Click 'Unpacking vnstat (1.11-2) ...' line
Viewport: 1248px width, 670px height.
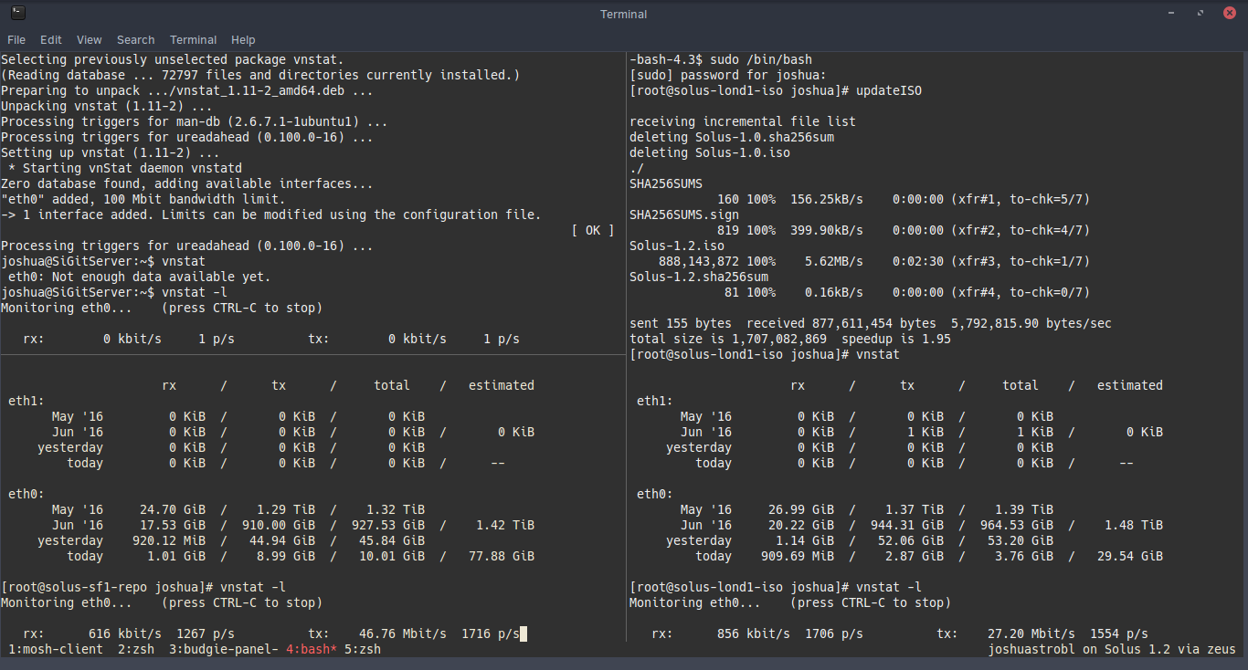click(x=107, y=106)
